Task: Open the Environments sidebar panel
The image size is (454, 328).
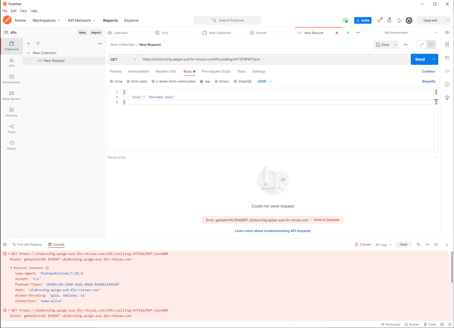Action: tap(12, 79)
